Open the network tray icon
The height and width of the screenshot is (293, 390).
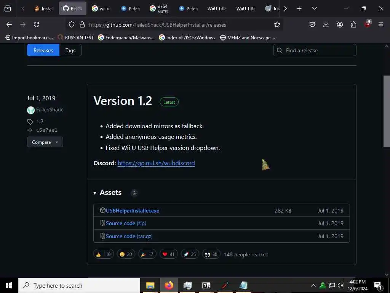coord(332,285)
